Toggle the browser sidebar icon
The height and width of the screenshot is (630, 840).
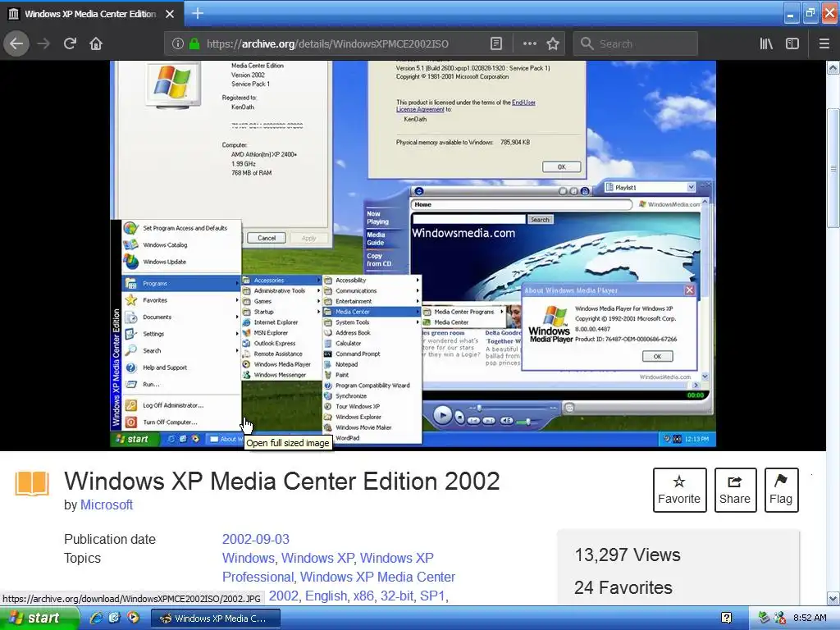792,44
